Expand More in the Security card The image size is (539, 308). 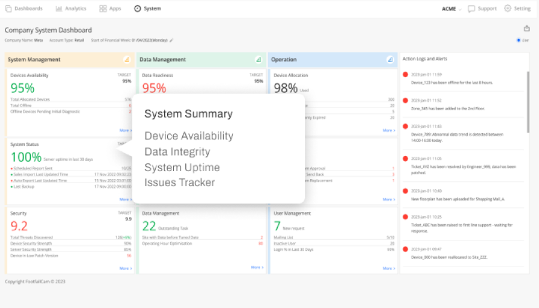[124, 267]
